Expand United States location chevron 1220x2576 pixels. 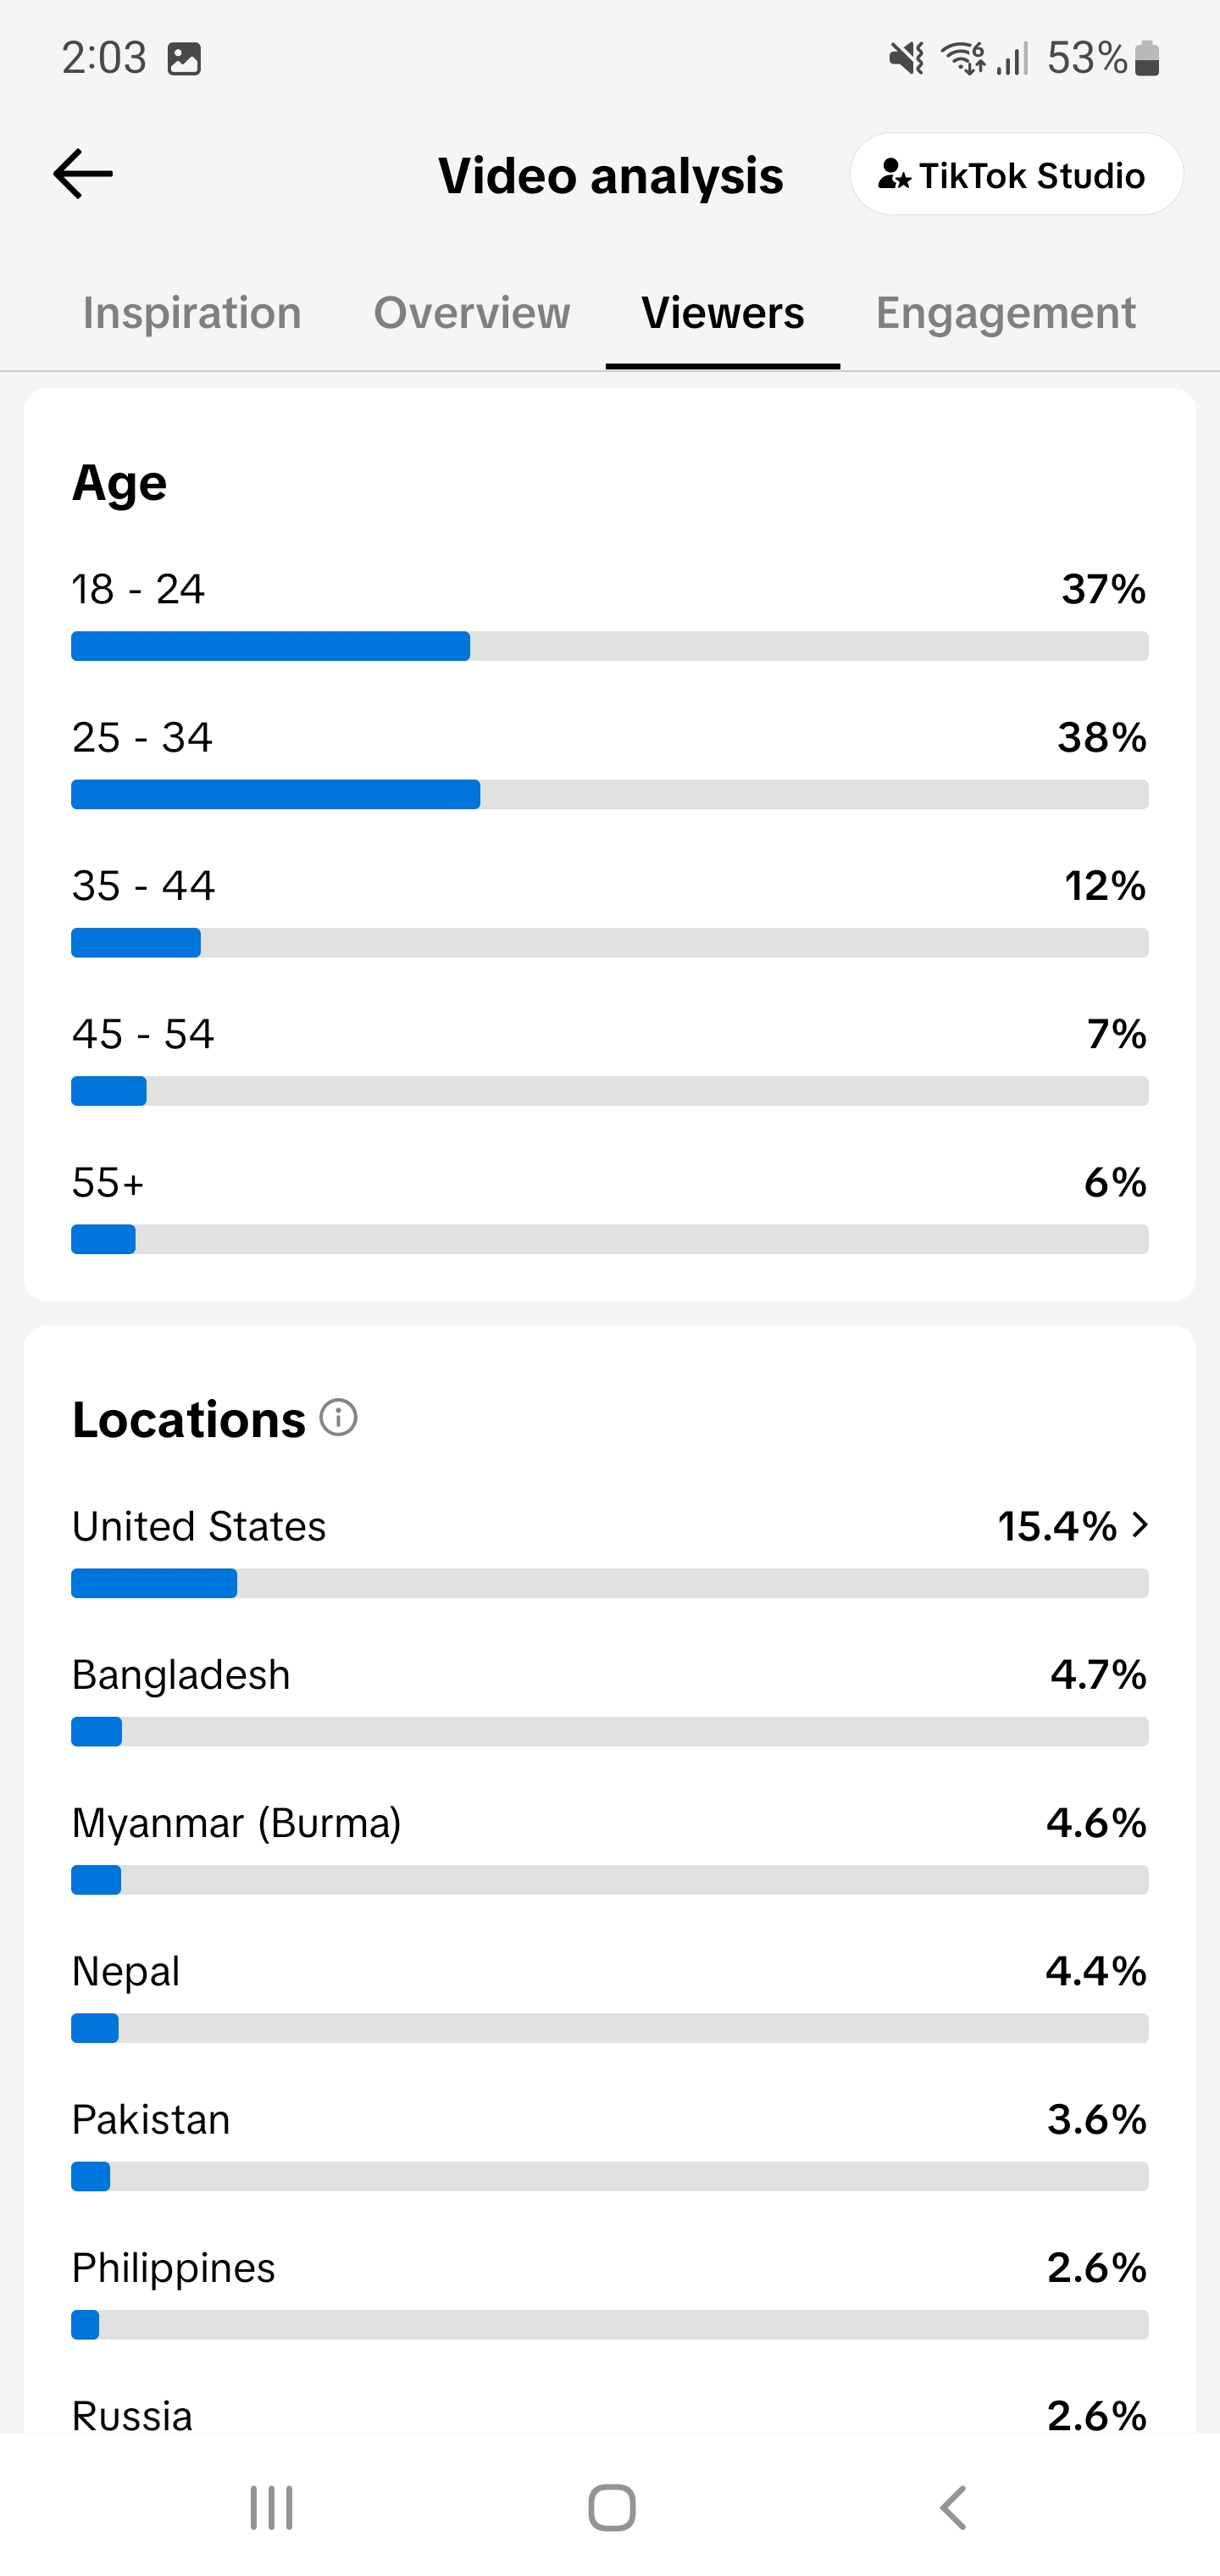(x=1140, y=1525)
